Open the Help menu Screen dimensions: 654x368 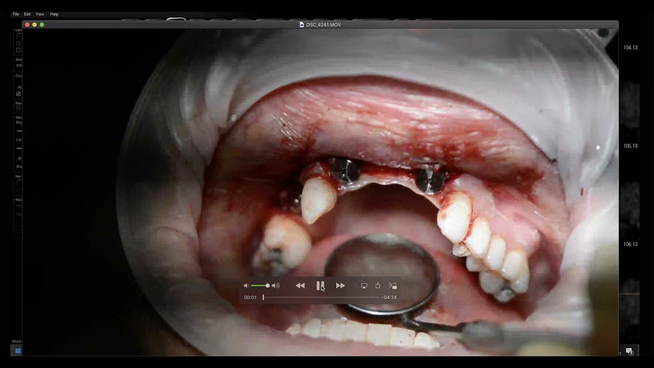tap(54, 14)
